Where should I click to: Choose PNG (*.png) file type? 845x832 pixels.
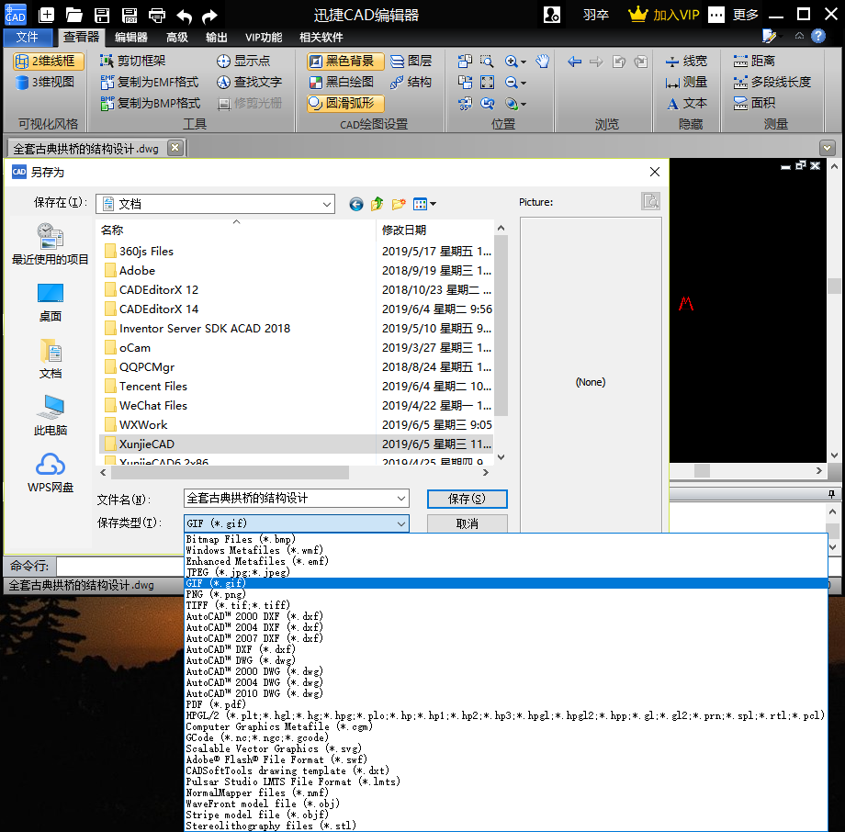click(x=506, y=594)
